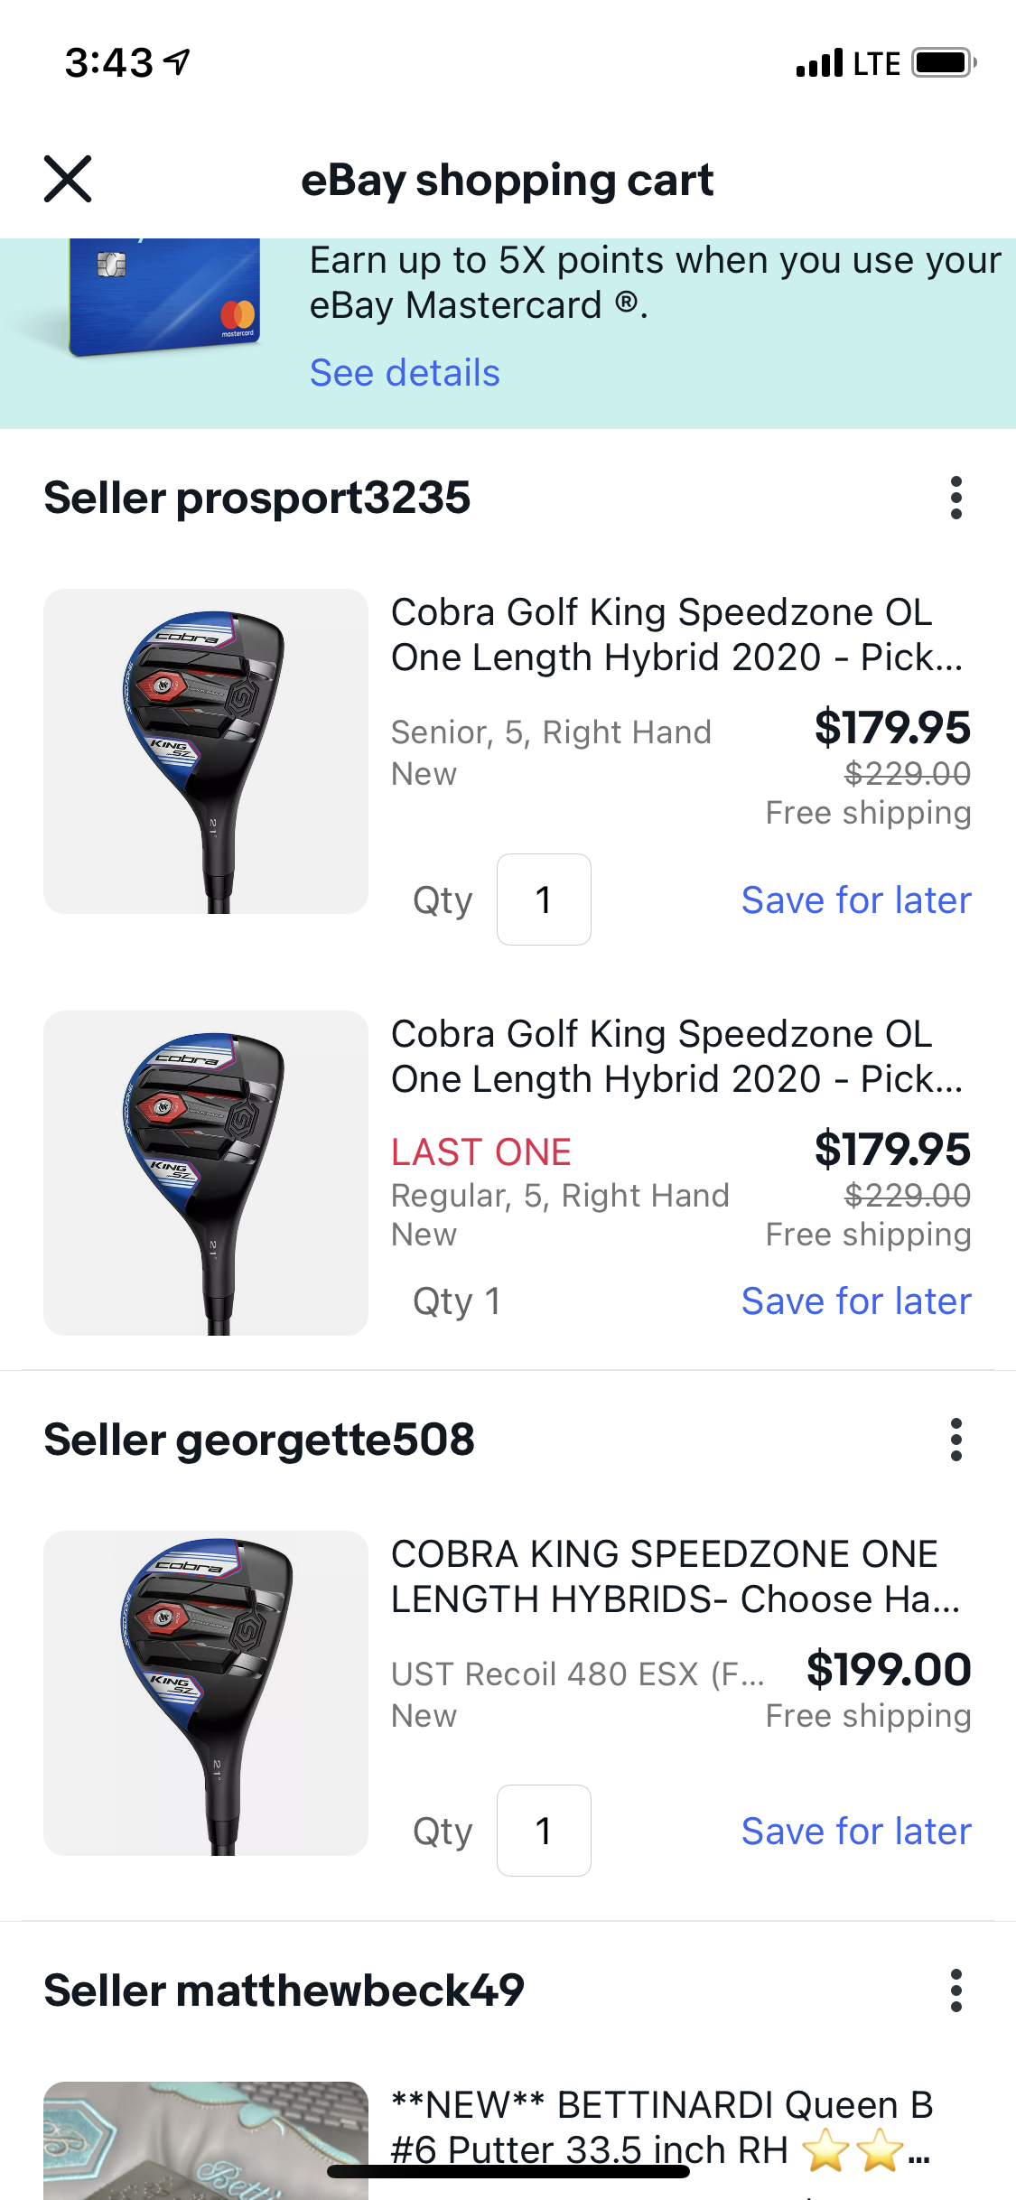Open Bettinardi Queen B putter thumbnail
This screenshot has height=2200, width=1016.
pos(206,2139)
